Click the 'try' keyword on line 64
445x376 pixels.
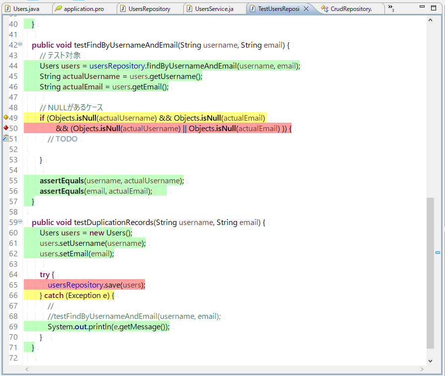tap(45, 275)
